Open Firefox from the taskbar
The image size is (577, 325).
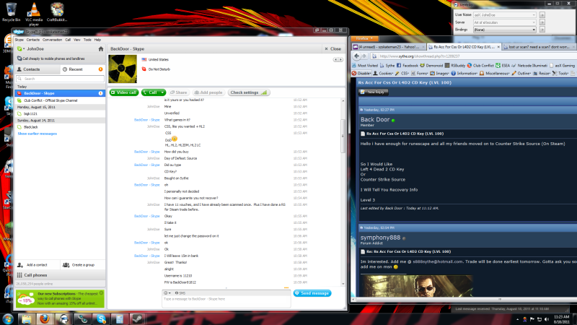coord(45,318)
